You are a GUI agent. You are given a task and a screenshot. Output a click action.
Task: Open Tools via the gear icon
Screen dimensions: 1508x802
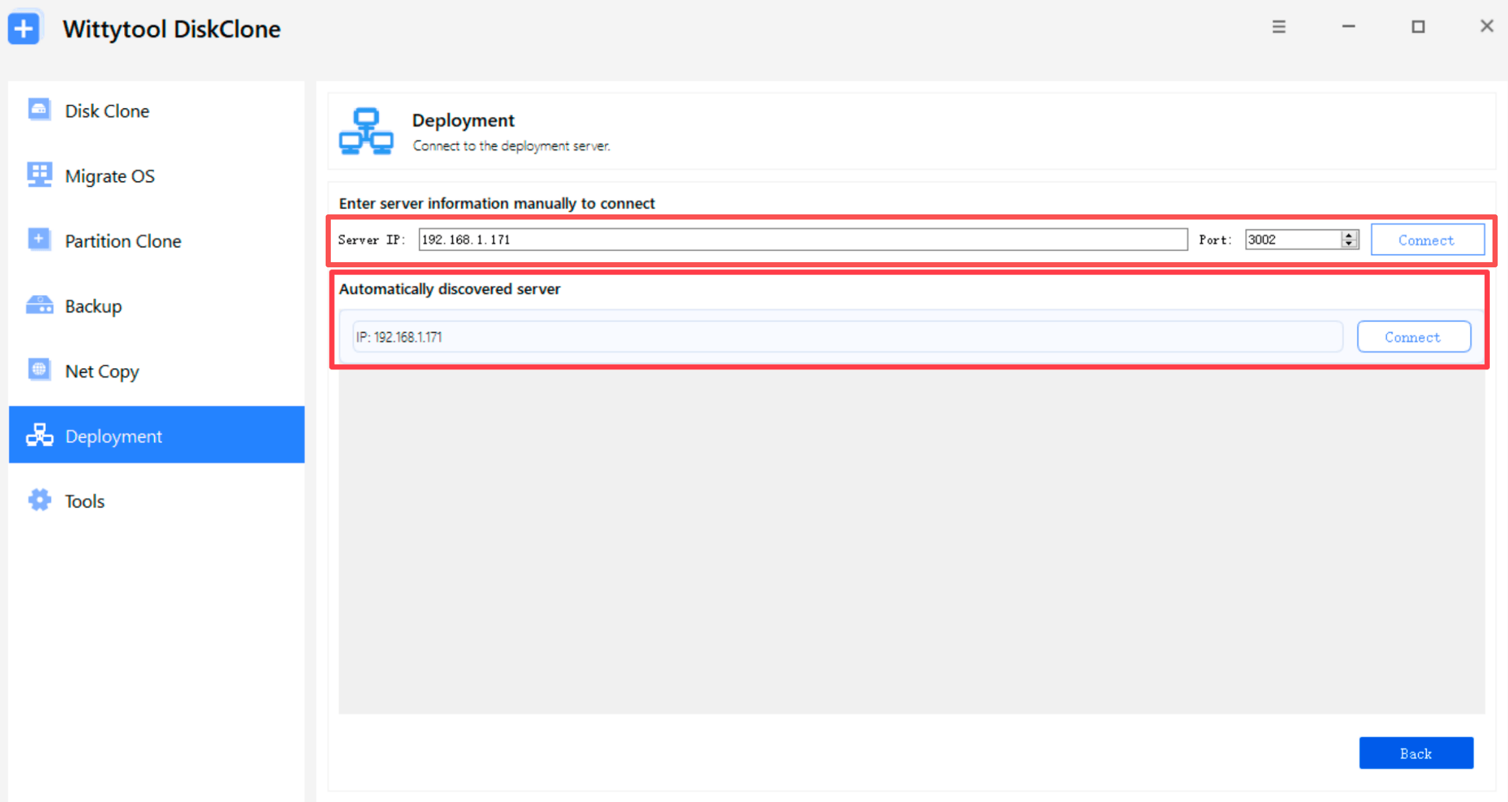39,500
